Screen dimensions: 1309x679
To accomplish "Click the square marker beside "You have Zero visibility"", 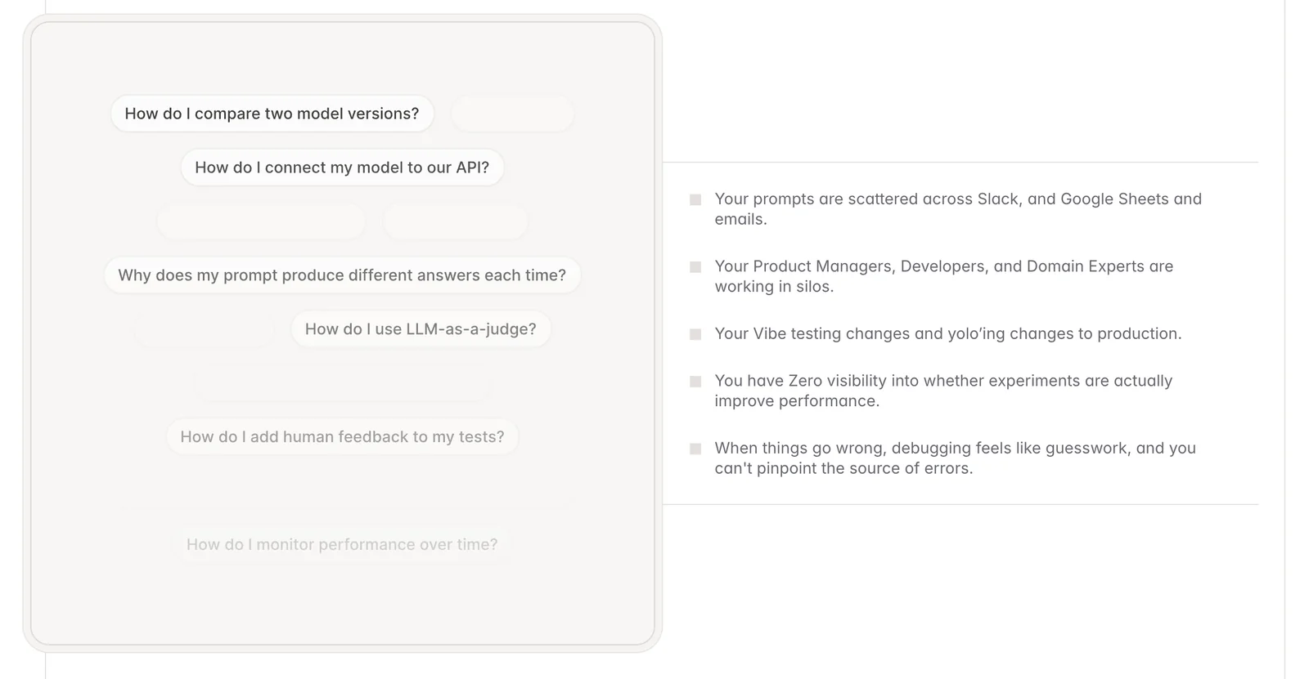I will [x=695, y=382].
